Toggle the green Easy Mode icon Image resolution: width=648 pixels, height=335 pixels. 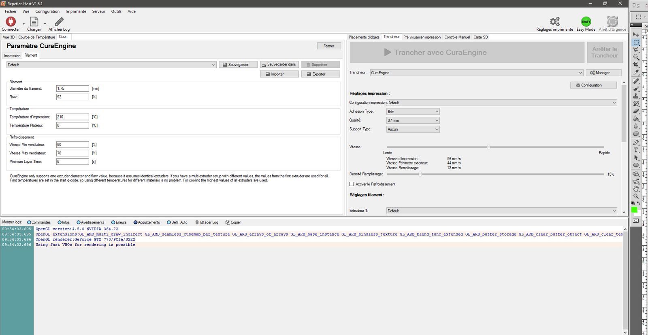[x=586, y=21]
